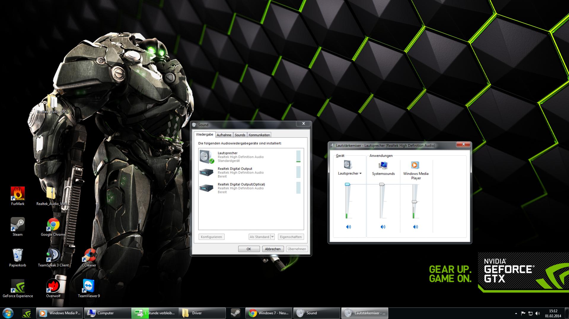
Task: Select the Realtek_Audio_V60 folder on desktop
Action: [53, 104]
